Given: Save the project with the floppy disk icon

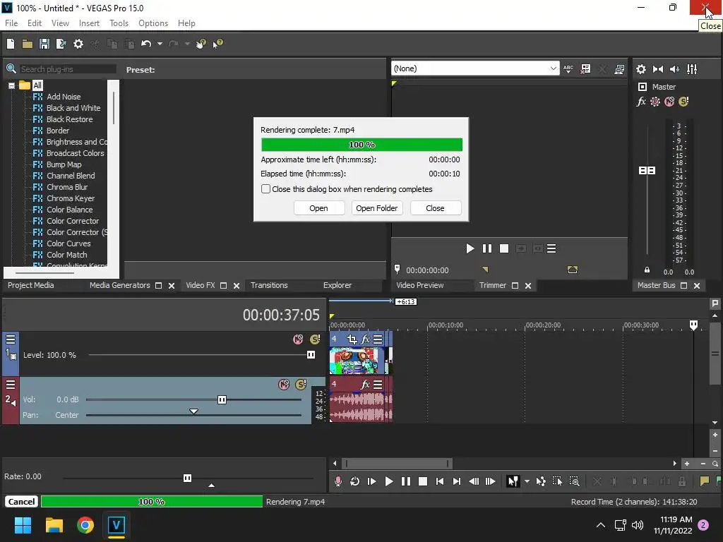Looking at the screenshot, I should pos(44,44).
